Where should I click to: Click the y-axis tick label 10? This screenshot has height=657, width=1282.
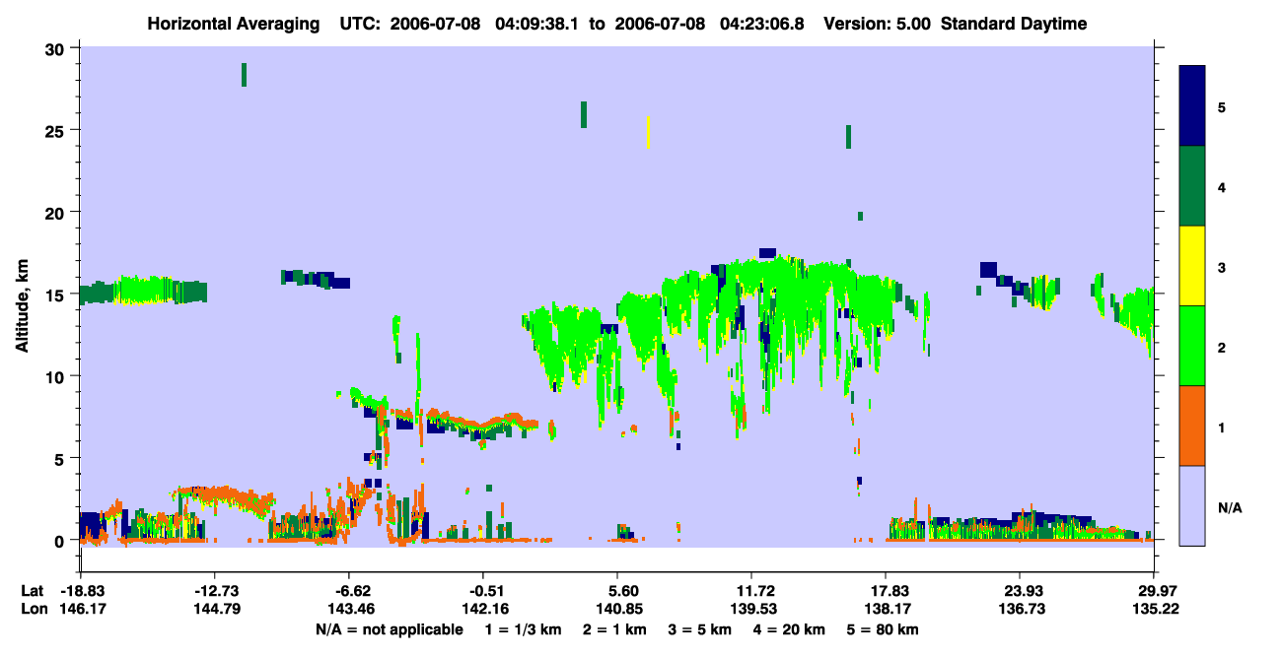tap(56, 376)
